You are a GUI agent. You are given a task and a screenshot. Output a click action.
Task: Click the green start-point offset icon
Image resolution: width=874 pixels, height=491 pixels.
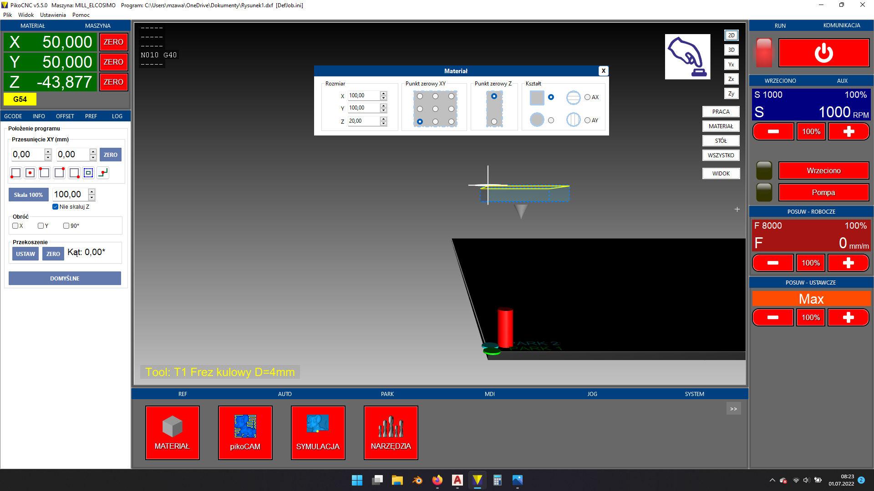pyautogui.click(x=103, y=173)
